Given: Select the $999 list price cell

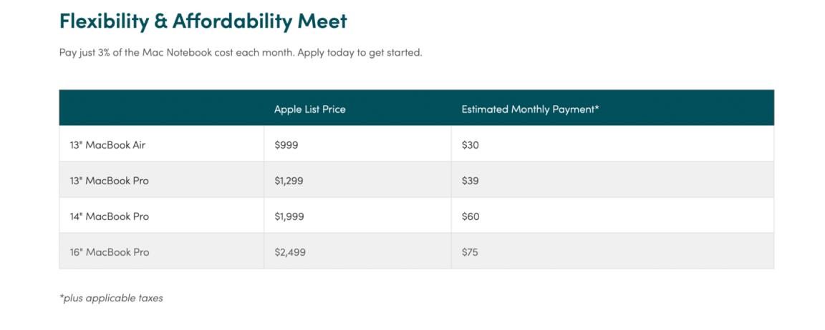Looking at the screenshot, I should pyautogui.click(x=286, y=145).
